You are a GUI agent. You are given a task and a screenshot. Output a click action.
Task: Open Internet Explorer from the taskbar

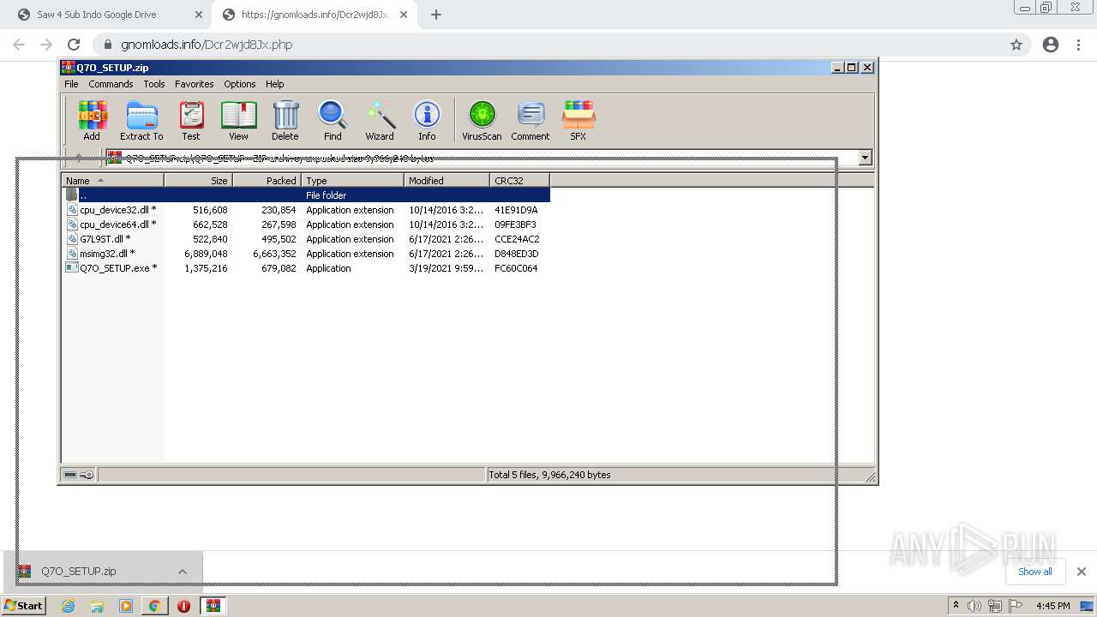pos(69,606)
